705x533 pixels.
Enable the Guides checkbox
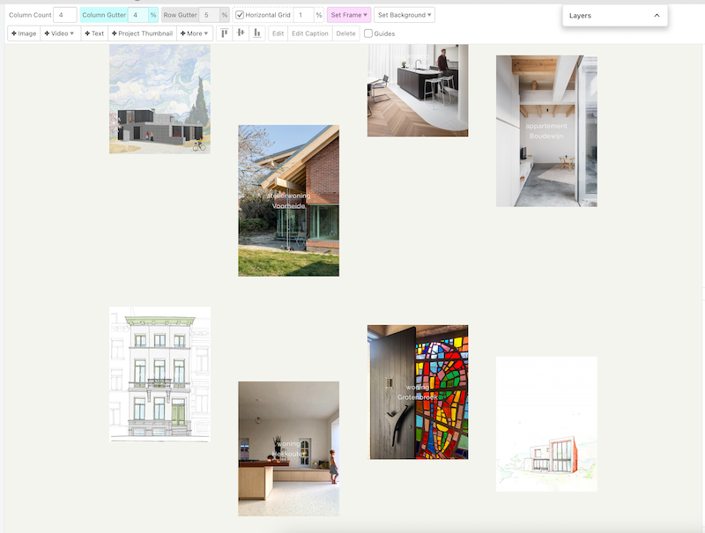coord(368,33)
